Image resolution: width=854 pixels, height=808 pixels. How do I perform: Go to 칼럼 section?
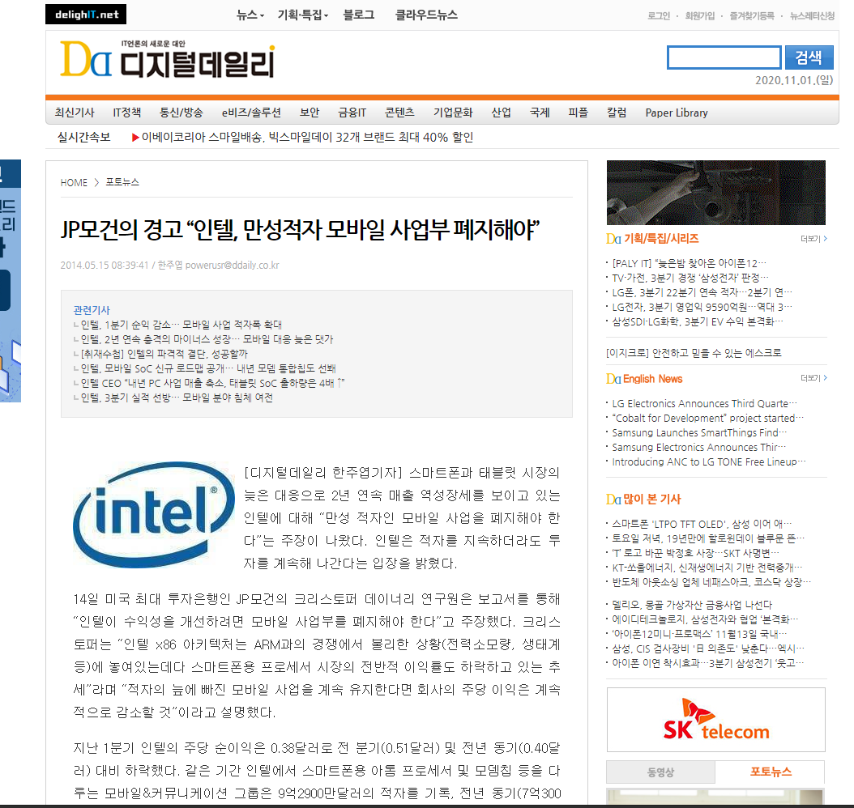pos(617,113)
